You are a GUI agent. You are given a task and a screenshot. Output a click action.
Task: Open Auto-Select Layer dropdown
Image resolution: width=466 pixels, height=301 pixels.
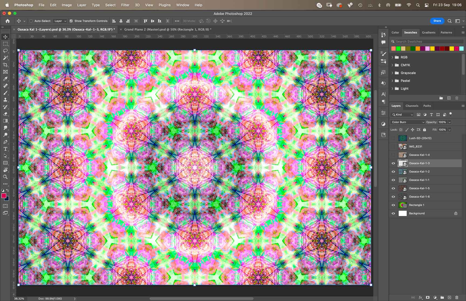point(60,21)
